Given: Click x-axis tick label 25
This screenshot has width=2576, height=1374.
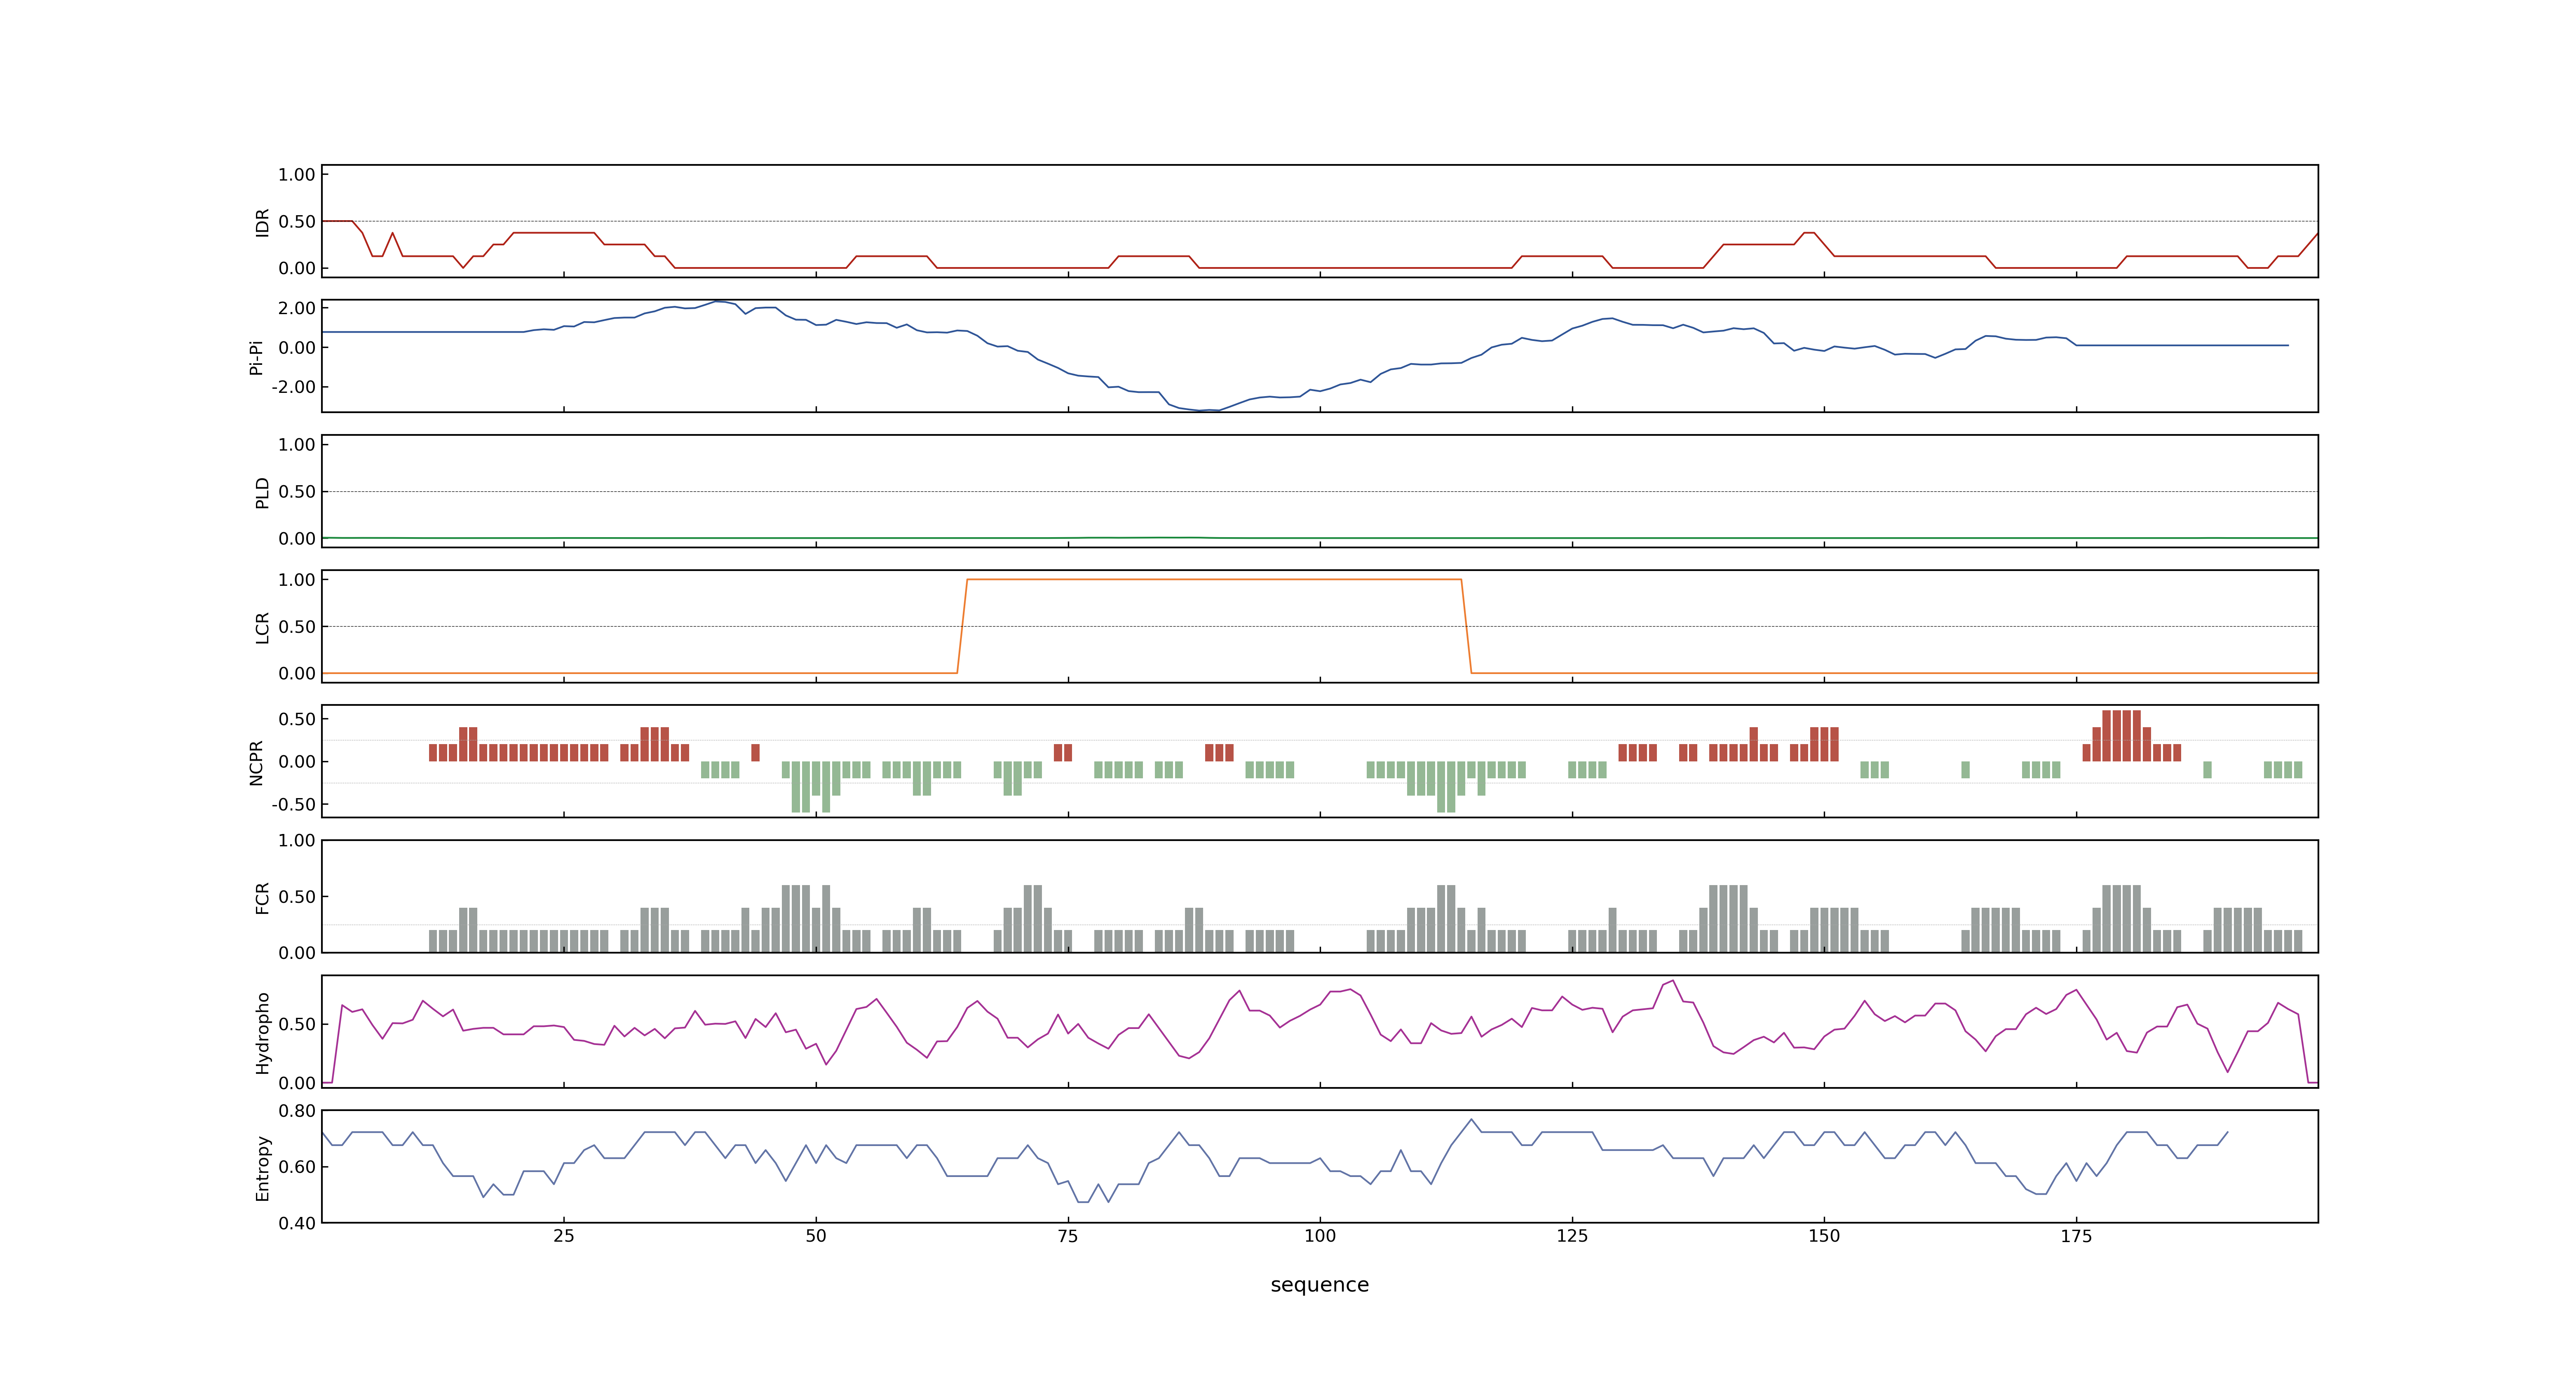Looking at the screenshot, I should click(x=564, y=1237).
